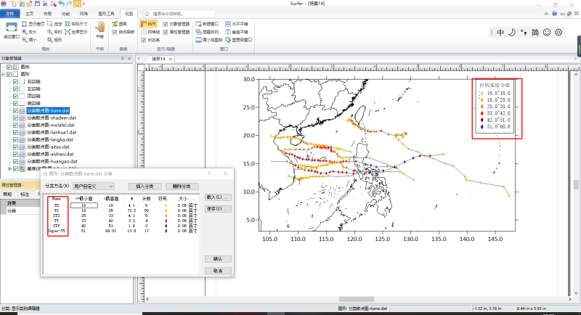
Task: Toggle visibility of 分类散点图-shadeer.dat layer
Action: 15,118
